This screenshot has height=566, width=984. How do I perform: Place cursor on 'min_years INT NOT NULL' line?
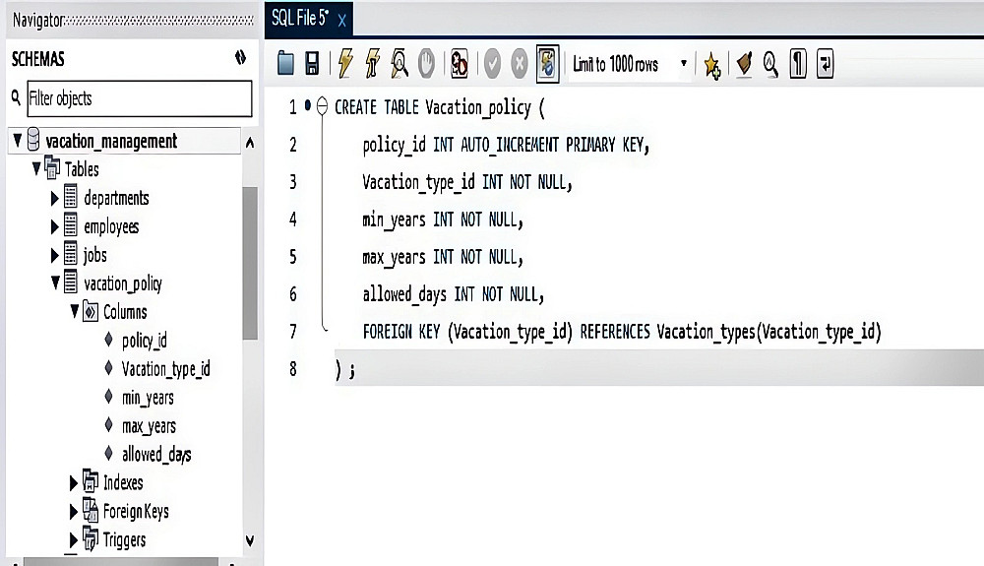(443, 220)
